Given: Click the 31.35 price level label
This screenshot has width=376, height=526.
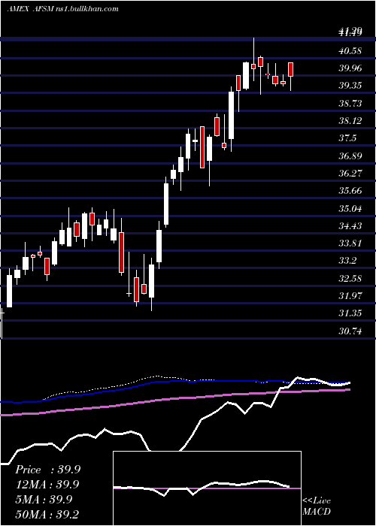Looking at the screenshot, I should [x=350, y=313].
